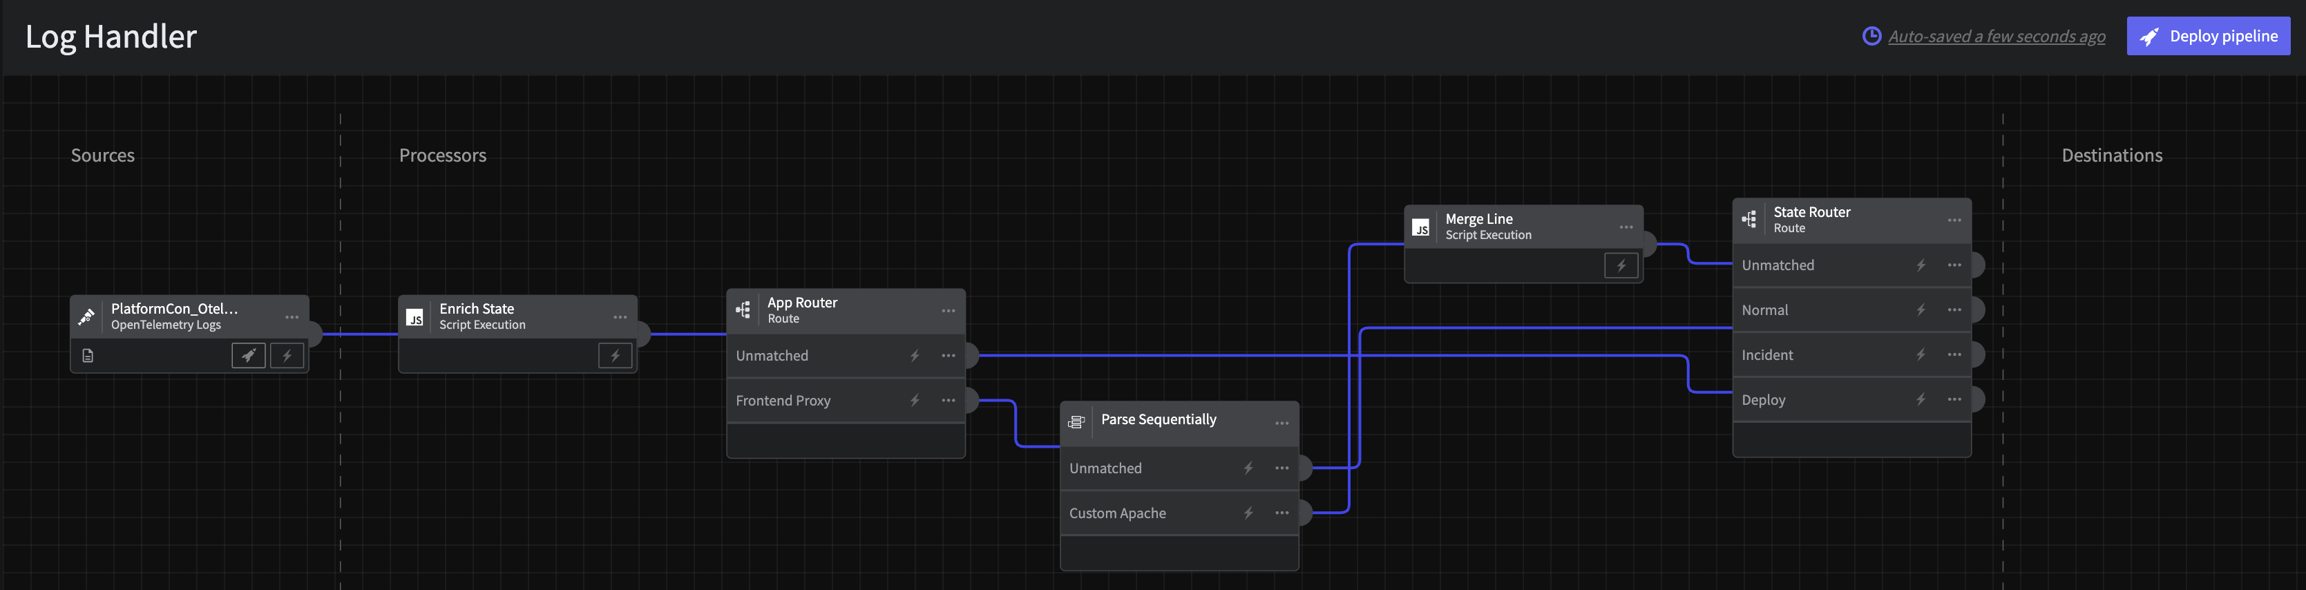The image size is (2306, 590).
Task: Click the lightning bolt on PlatformCon_Otel node
Action: tap(287, 355)
